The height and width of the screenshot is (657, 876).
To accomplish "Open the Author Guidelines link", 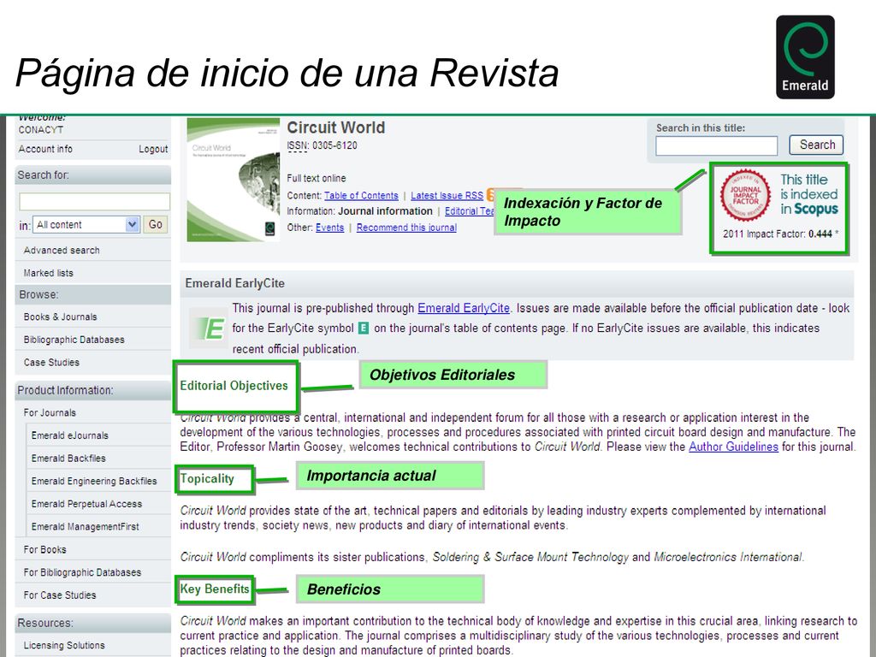I will coord(733,447).
